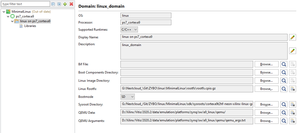Select linux on ps7_cortexa9 domain
Viewport: 300px width, 133px height.
[x=35, y=21]
